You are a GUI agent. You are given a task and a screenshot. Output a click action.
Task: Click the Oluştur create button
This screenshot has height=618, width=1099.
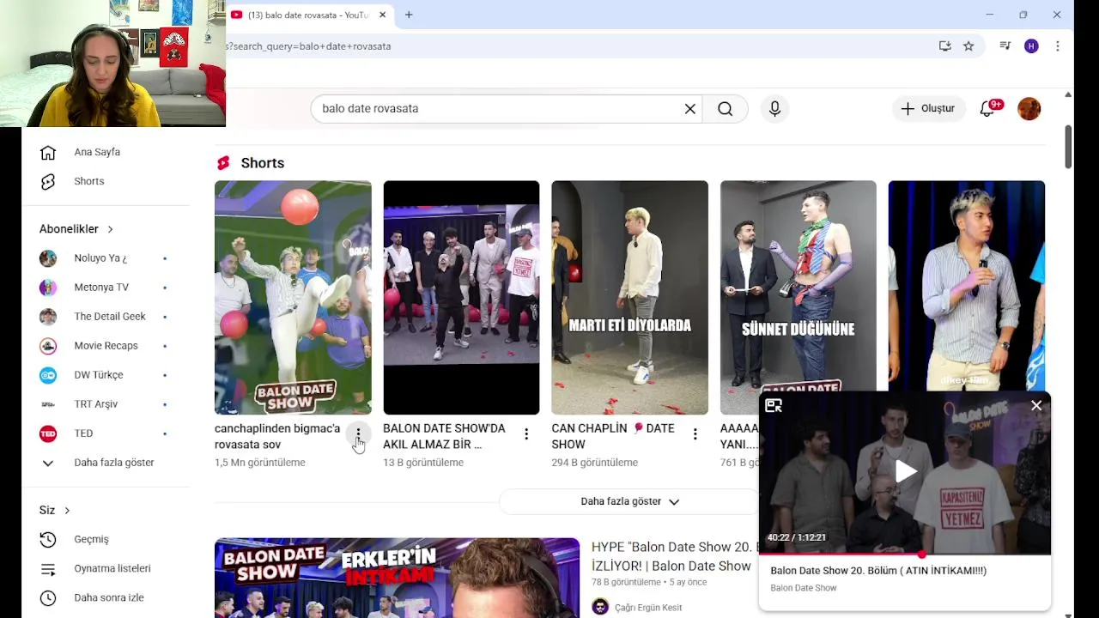[927, 109]
